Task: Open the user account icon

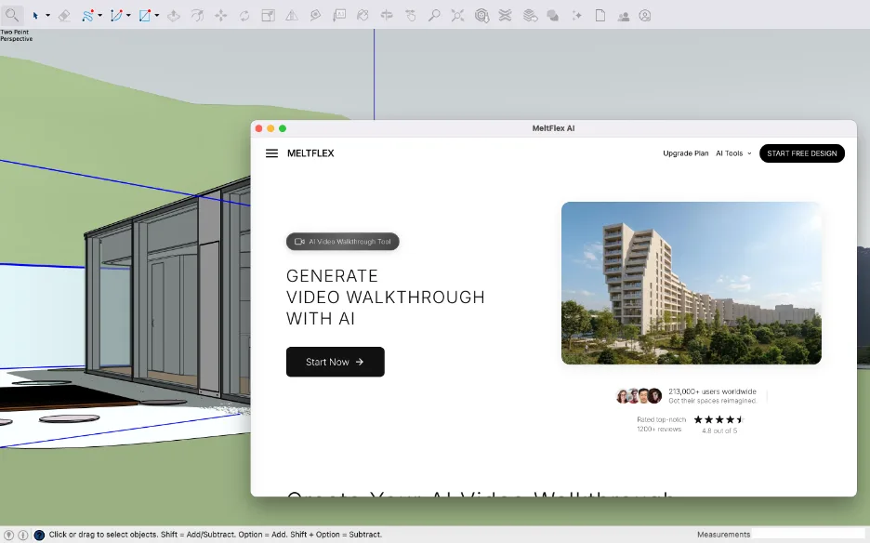Action: (x=645, y=16)
